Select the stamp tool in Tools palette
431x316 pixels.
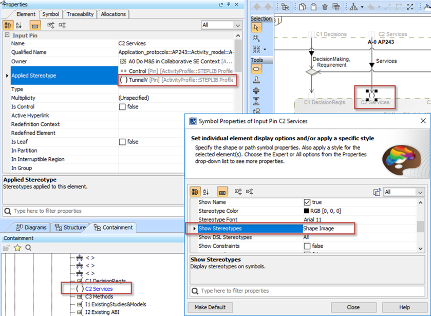[256, 80]
